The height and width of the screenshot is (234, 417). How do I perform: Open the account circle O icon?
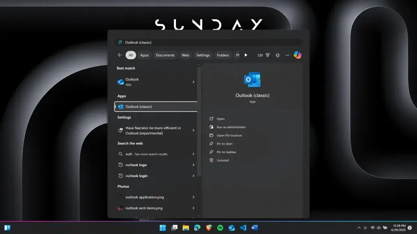click(277, 55)
